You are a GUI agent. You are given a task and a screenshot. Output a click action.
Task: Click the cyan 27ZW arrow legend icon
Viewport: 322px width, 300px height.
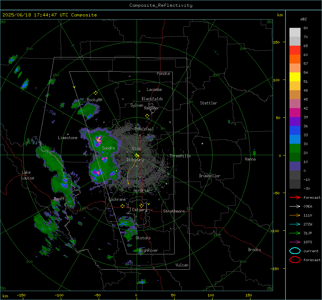click(x=295, y=224)
